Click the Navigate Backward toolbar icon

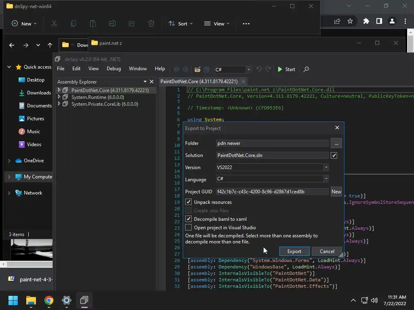pos(176,69)
